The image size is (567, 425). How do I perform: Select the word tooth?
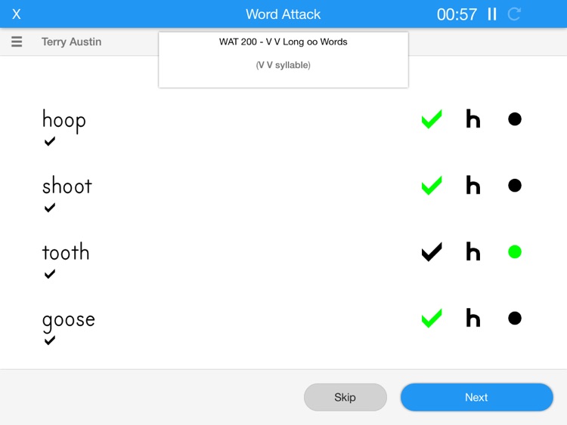click(x=66, y=251)
